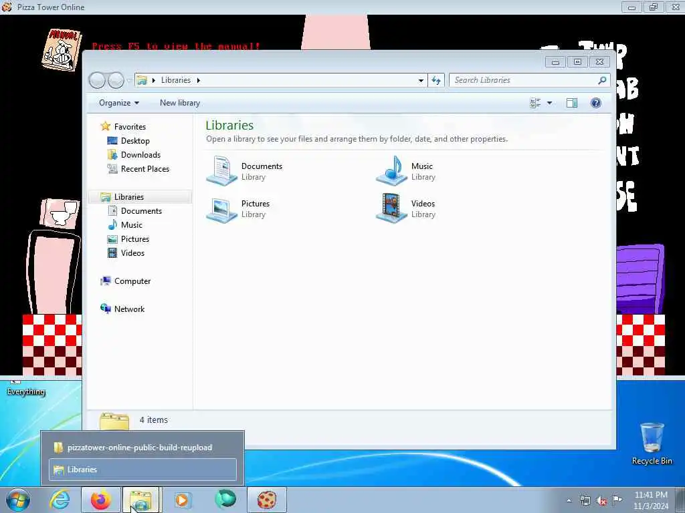Click the green round taskbar app icon
This screenshot has height=513, width=685.
(x=225, y=500)
